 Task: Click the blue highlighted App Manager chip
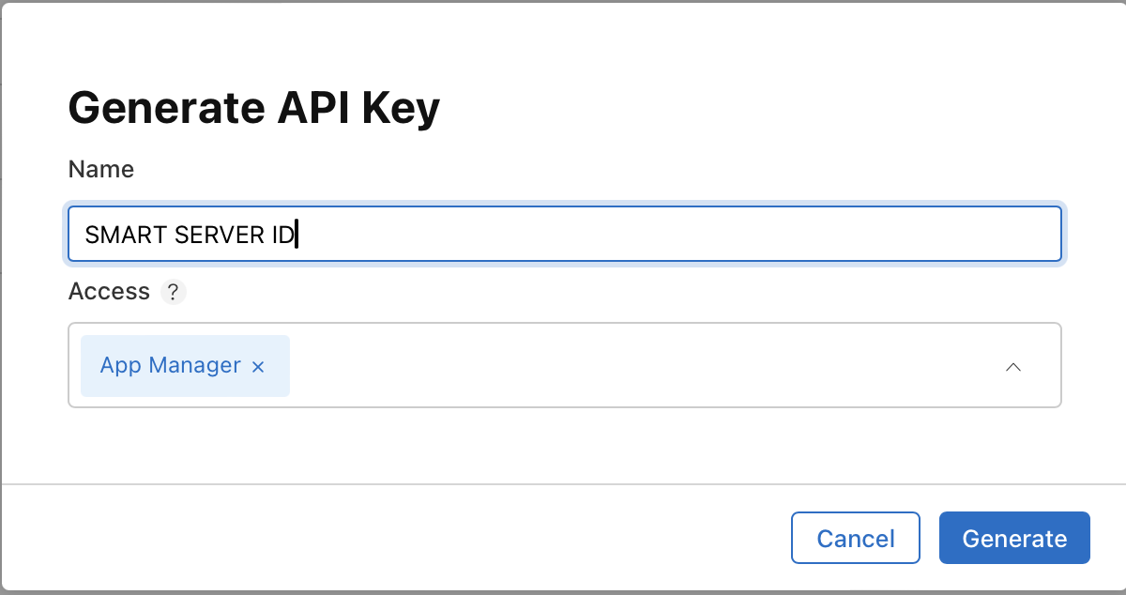point(169,365)
